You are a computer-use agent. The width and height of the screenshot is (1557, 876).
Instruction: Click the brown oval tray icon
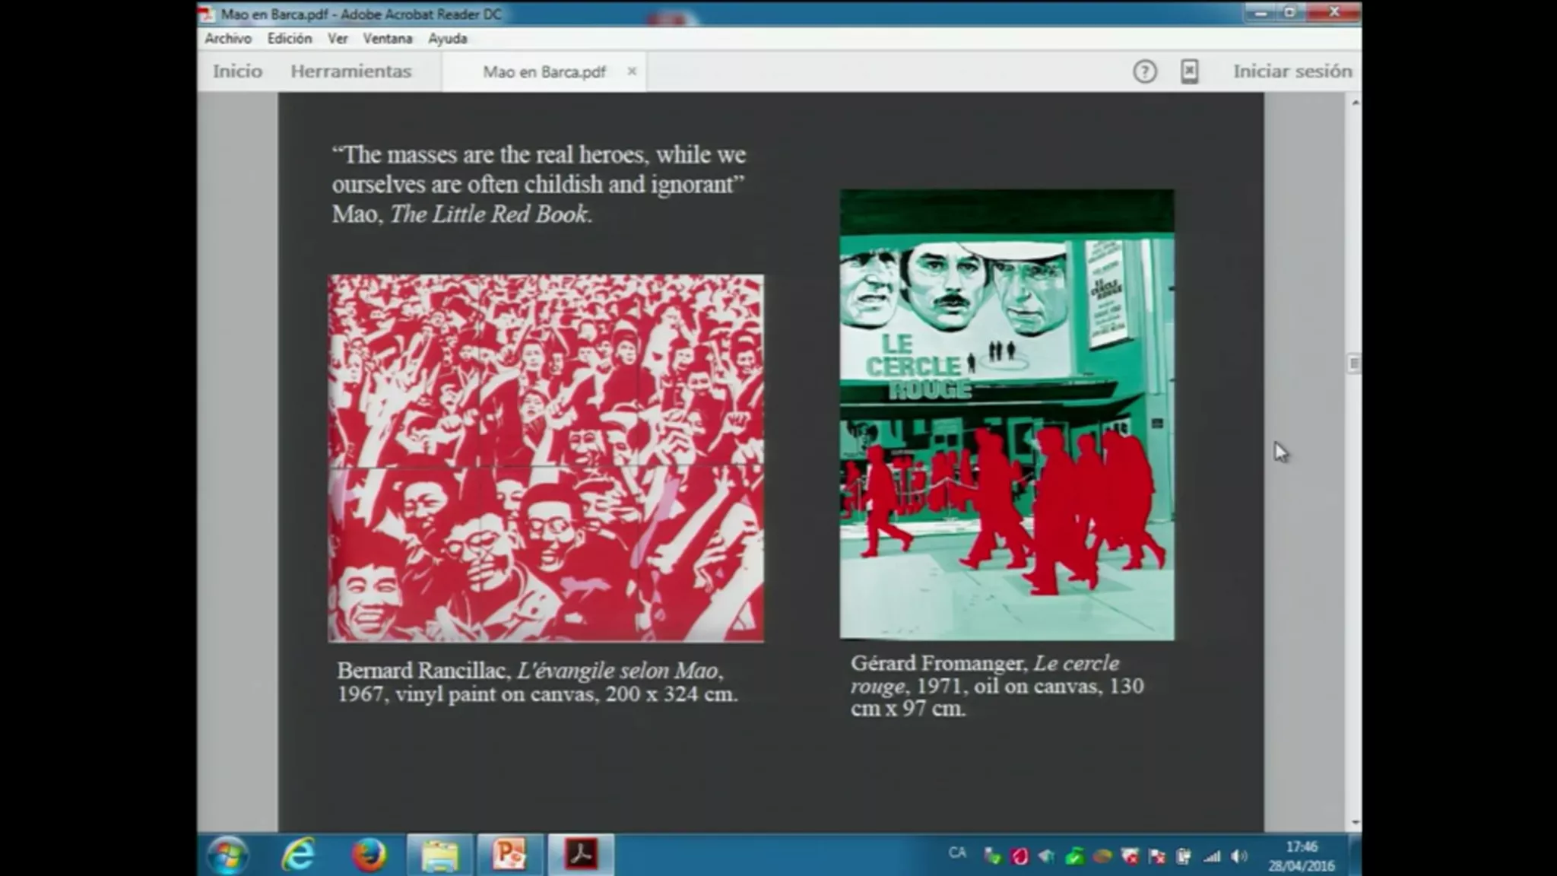point(1102,857)
